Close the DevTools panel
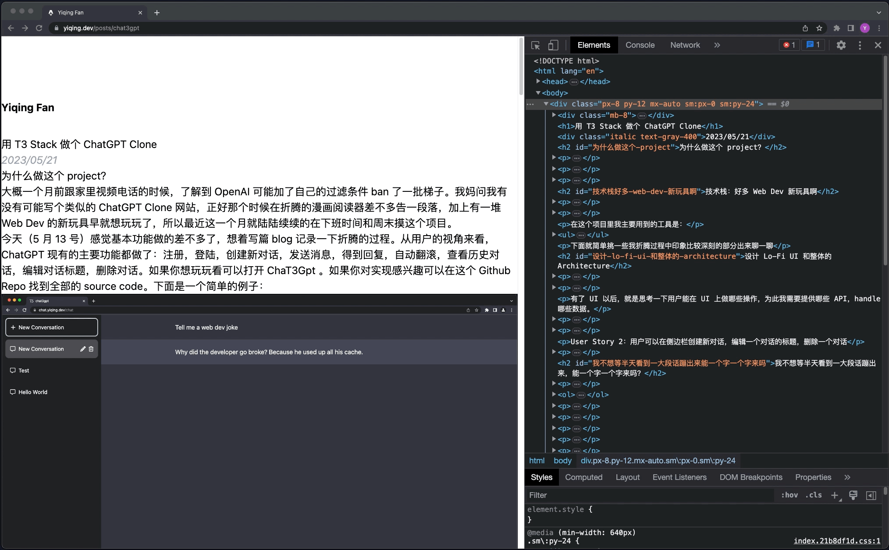This screenshot has height=550, width=889. (878, 45)
